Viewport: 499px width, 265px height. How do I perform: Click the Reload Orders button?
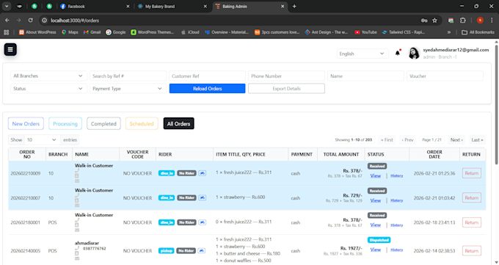[x=207, y=89]
